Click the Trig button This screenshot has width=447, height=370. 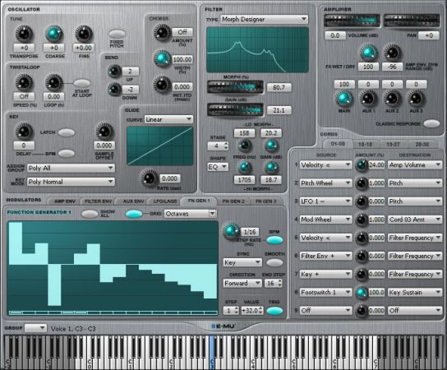[274, 311]
